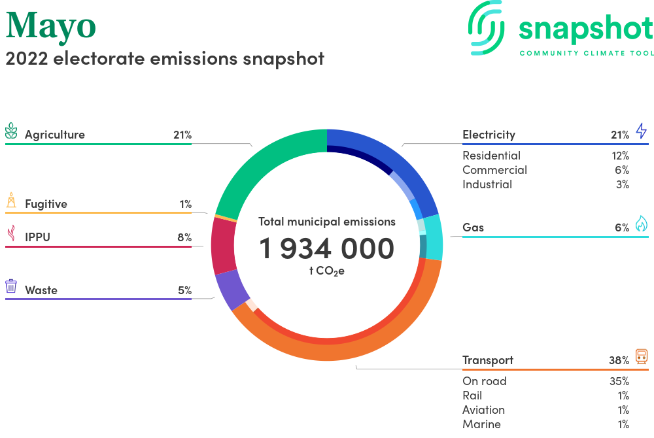Click the Rail row label
Image resolution: width=654 pixels, height=438 pixels.
472,396
